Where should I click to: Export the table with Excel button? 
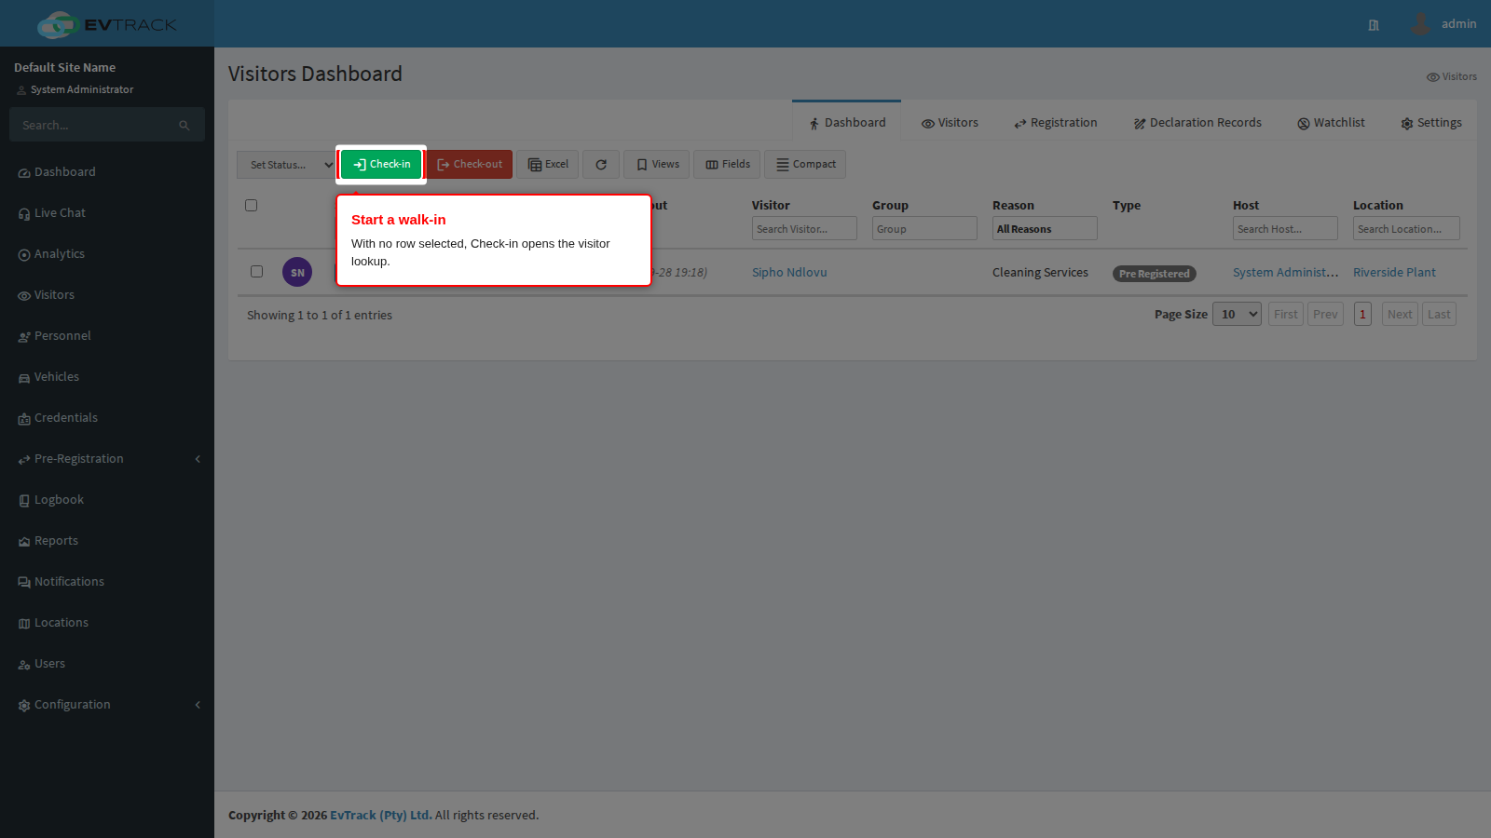point(548,165)
